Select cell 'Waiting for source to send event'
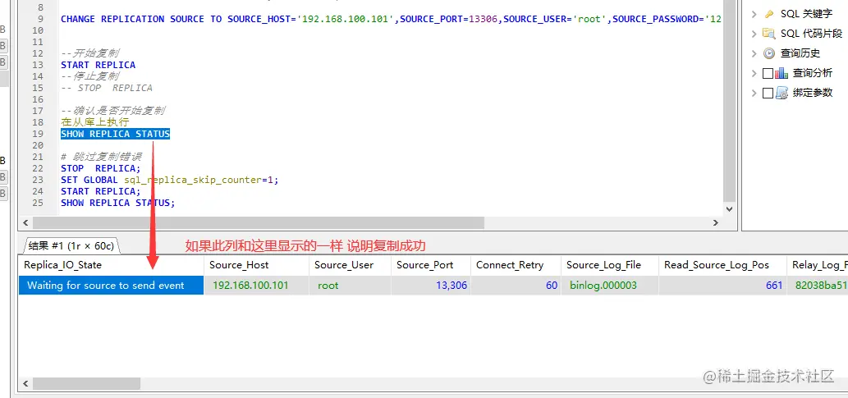Viewport: 848px width, 398px height. click(x=111, y=285)
